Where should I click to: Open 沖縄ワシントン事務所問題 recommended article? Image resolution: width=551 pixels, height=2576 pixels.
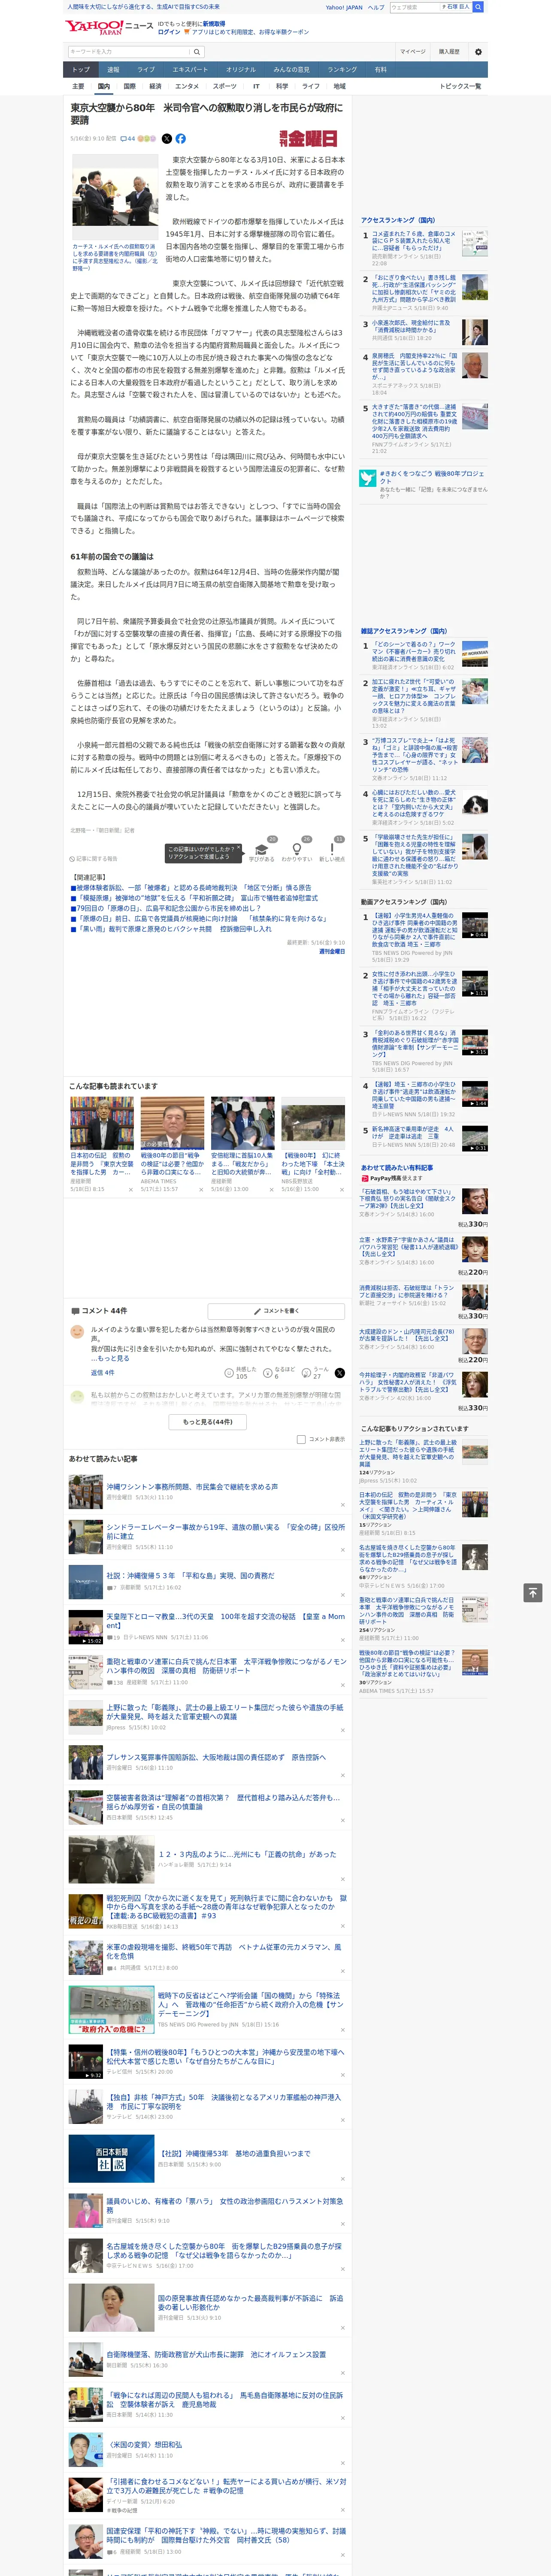point(192,1487)
